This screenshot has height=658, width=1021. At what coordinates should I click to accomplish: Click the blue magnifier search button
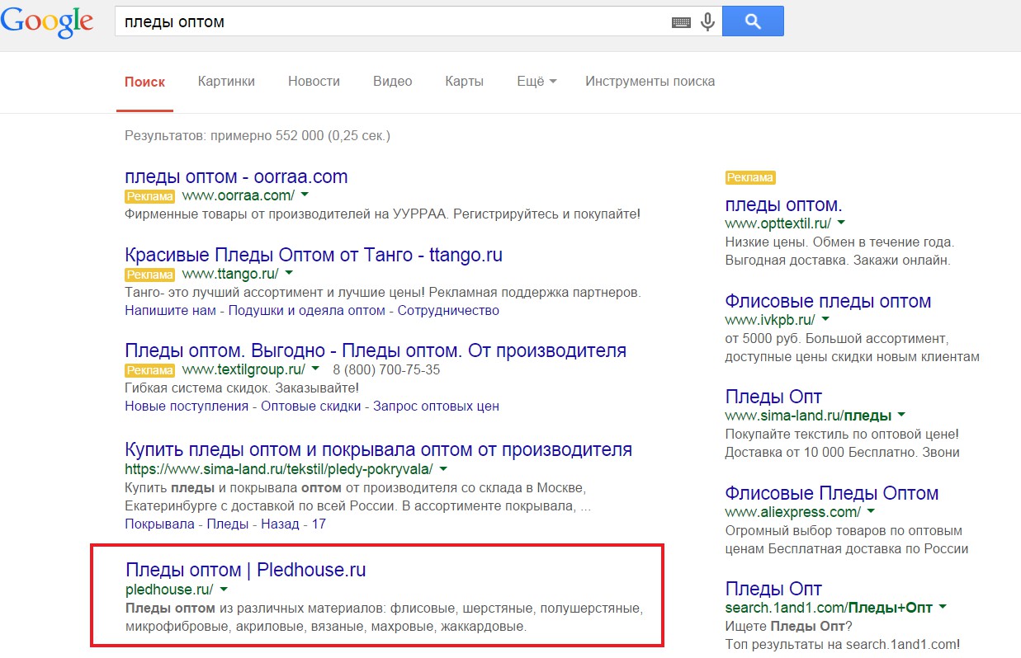pyautogui.click(x=753, y=22)
